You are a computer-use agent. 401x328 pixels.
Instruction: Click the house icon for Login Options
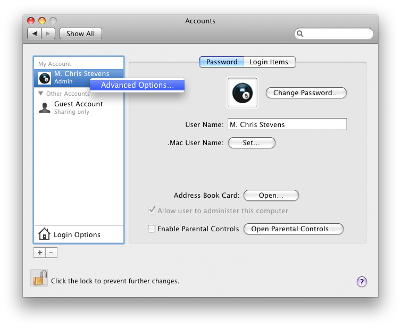tap(45, 234)
